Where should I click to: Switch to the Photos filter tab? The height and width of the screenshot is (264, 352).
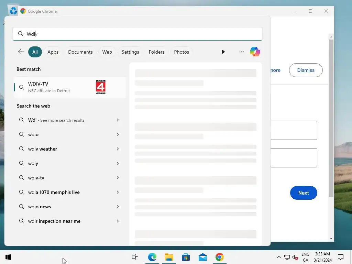pyautogui.click(x=181, y=52)
